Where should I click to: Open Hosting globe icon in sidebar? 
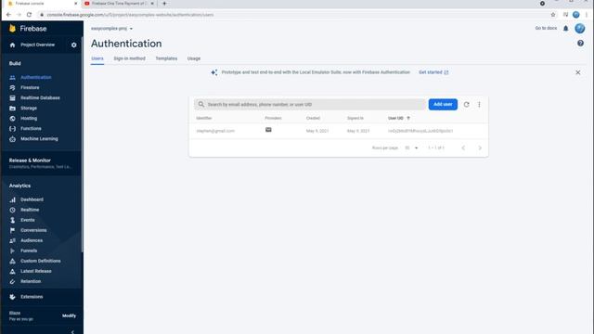point(12,118)
